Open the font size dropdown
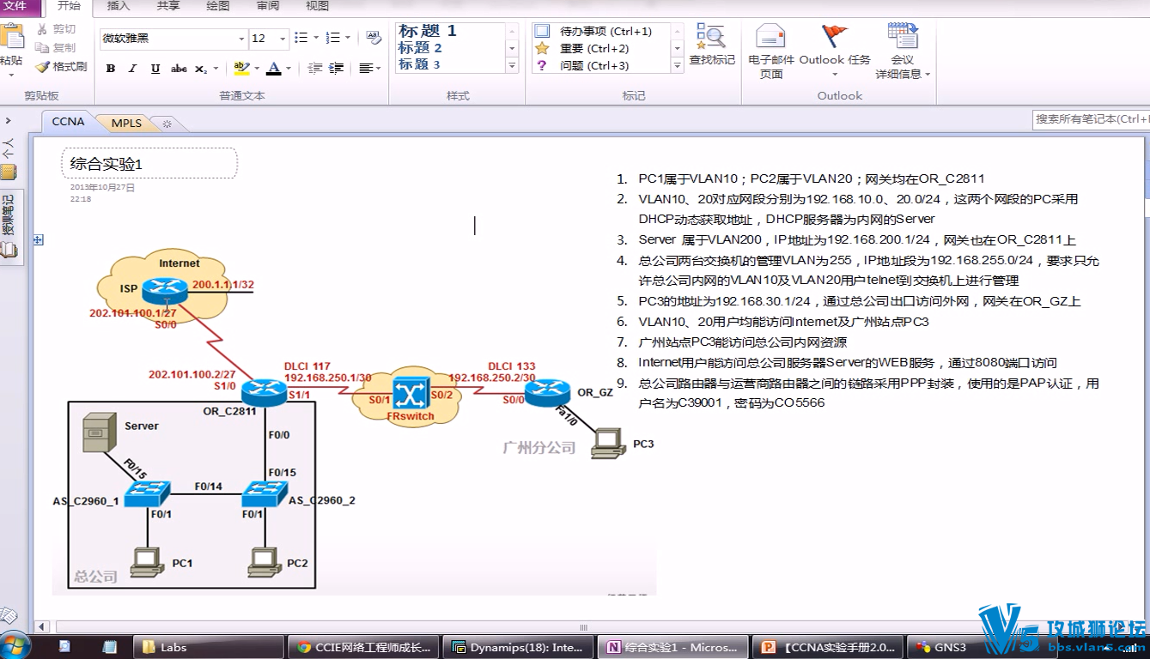Image resolution: width=1150 pixels, height=659 pixels. (x=282, y=39)
